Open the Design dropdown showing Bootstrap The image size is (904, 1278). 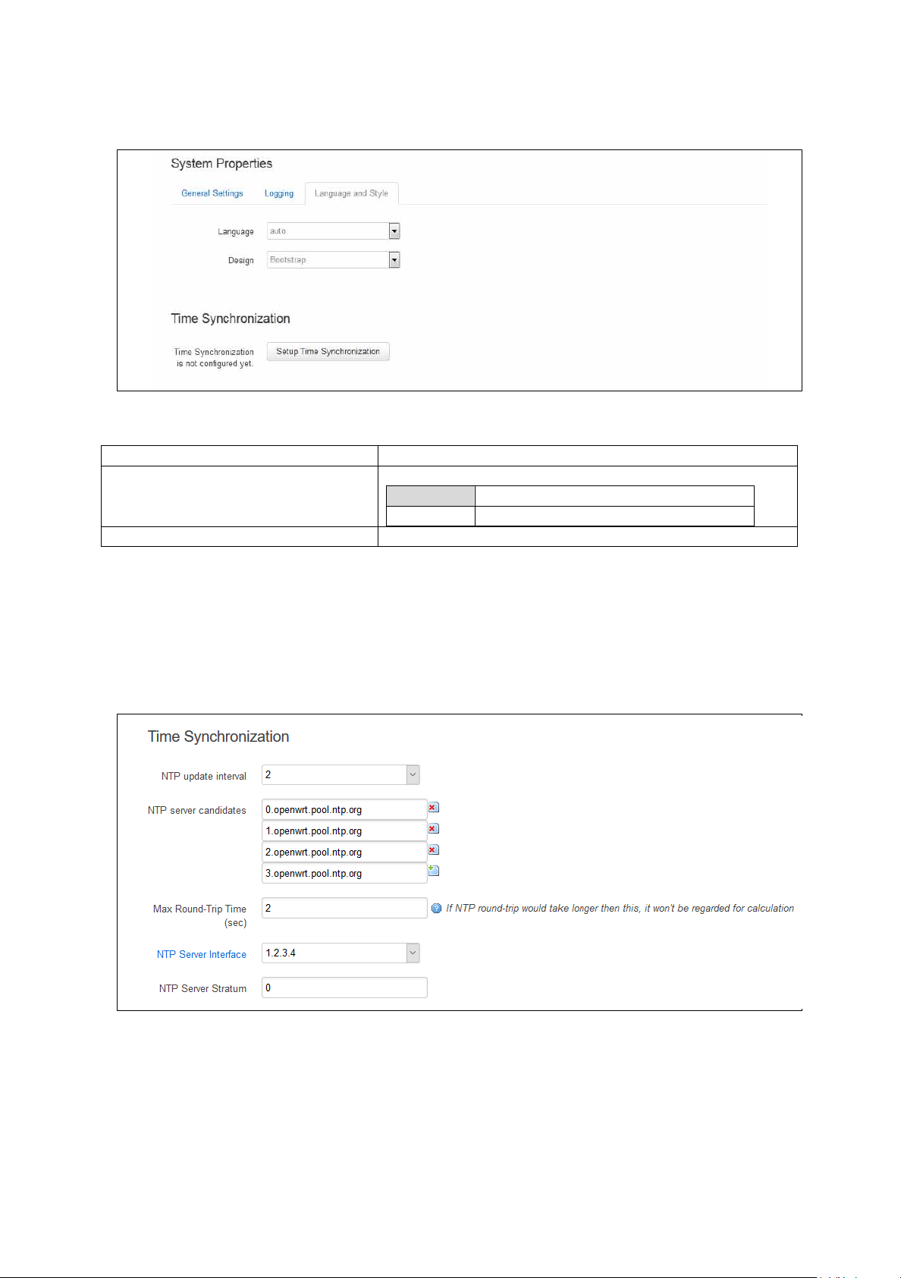tap(333, 260)
